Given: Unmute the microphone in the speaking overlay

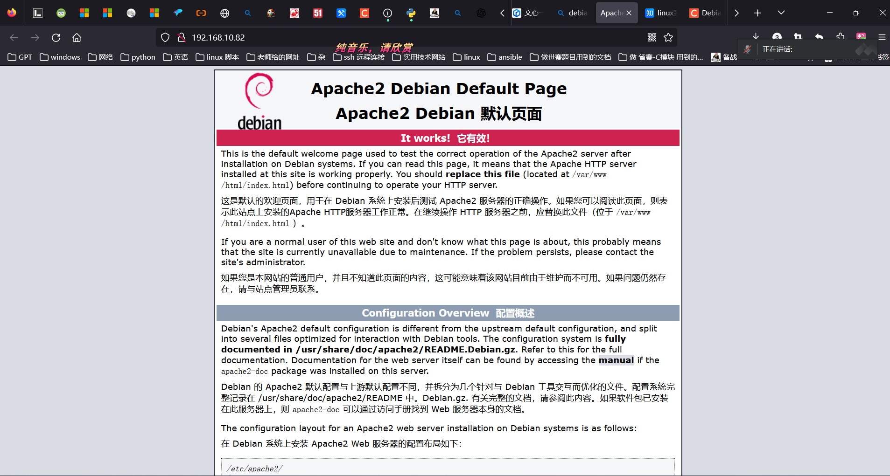Looking at the screenshot, I should 748,49.
